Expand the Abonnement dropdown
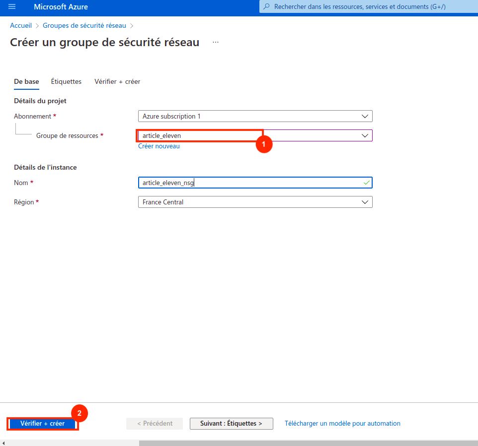 [x=365, y=117]
